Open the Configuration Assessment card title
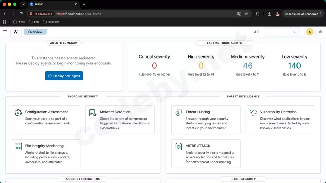 (x=47, y=112)
